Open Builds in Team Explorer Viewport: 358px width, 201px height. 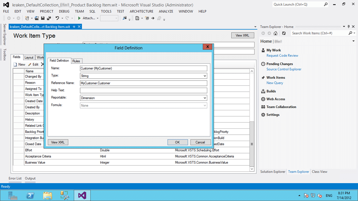coord(271,91)
